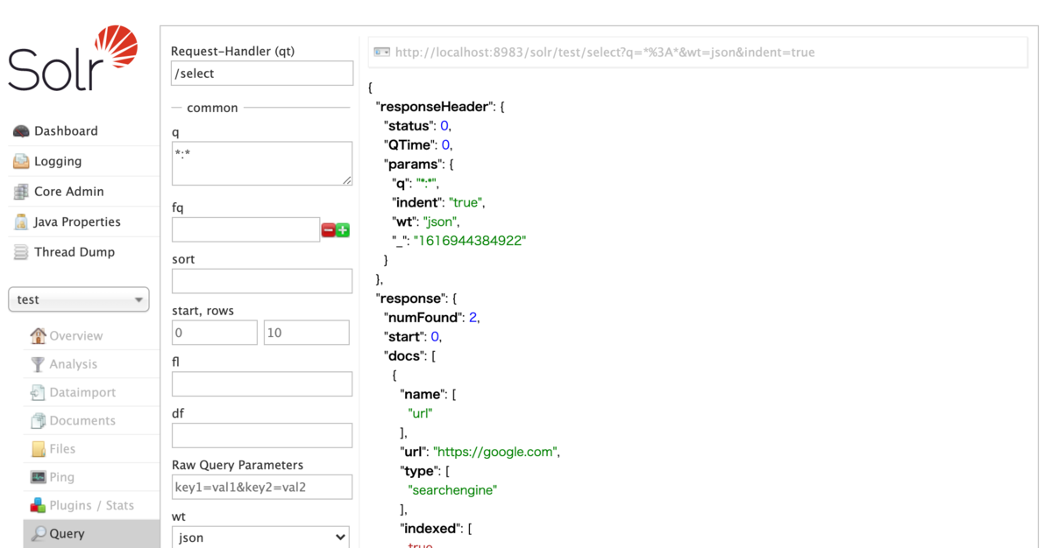Click the Dashboard gauge icon
Screen dimensions: 1052x548
click(x=21, y=131)
